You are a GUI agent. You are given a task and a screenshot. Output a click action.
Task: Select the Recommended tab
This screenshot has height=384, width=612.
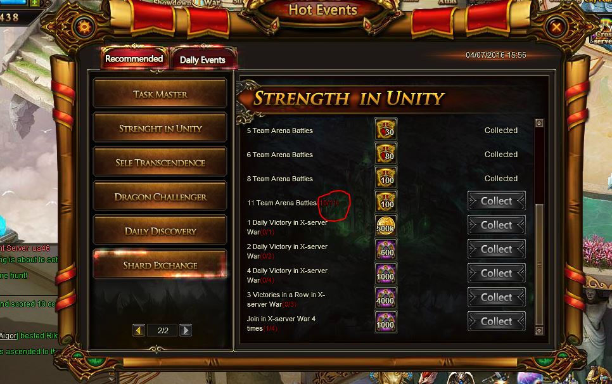coord(134,58)
